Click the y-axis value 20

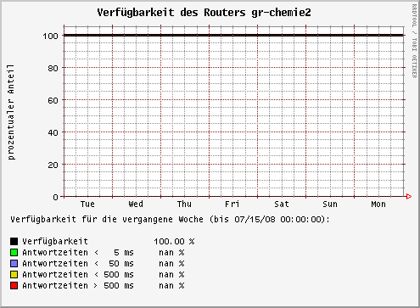click(53, 165)
